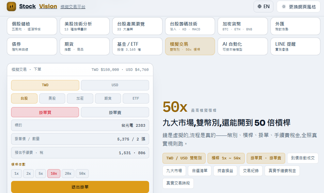324x193 pixels.
Task: Open 台股產業瀏覽 tab
Action: [137, 26]
